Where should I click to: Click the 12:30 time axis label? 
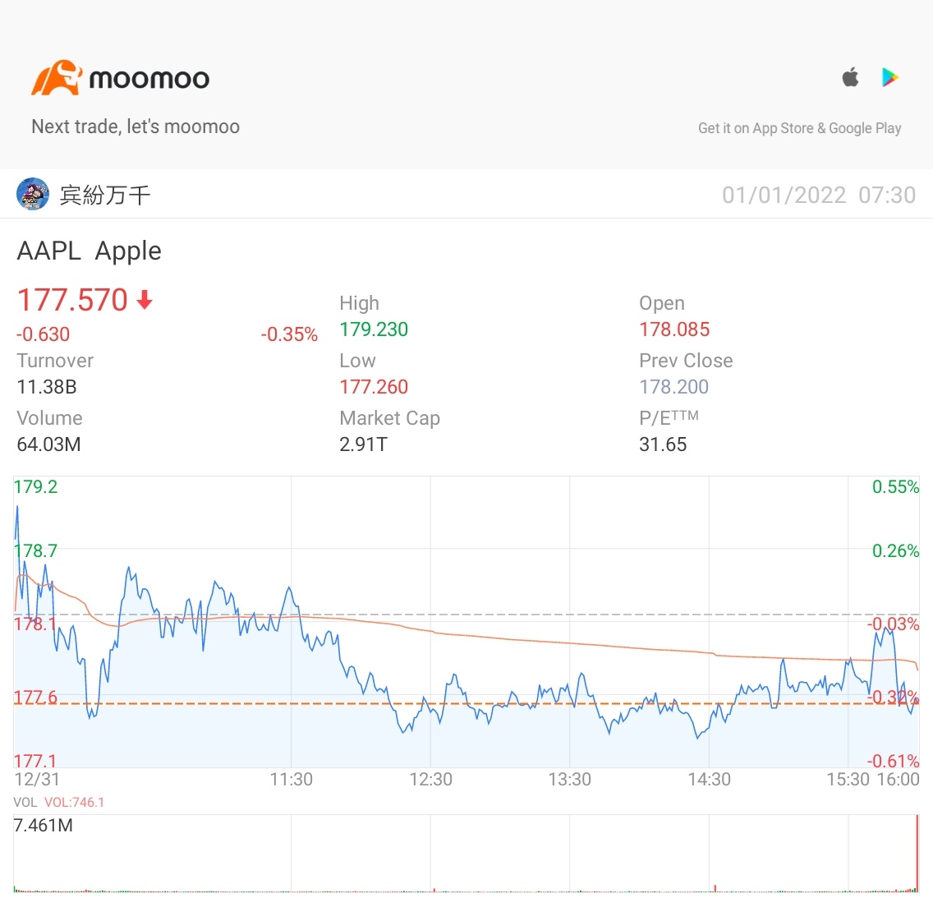431,779
